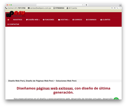The height and width of the screenshot is (107, 127).
Task: Open a new browser tab with plus
Action: click(x=120, y=6)
